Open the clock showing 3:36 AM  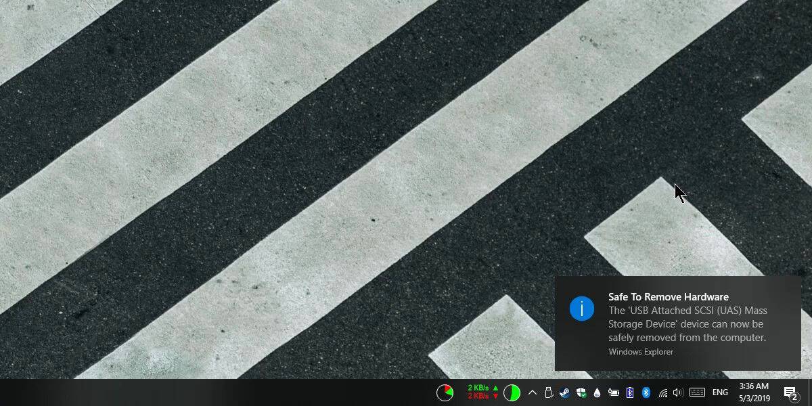(754, 392)
